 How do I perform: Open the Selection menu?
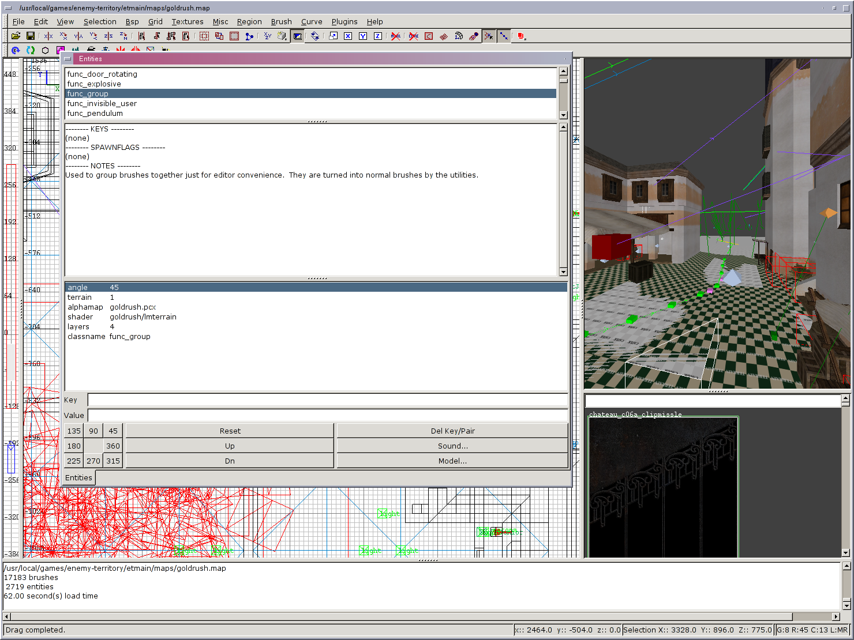click(100, 21)
